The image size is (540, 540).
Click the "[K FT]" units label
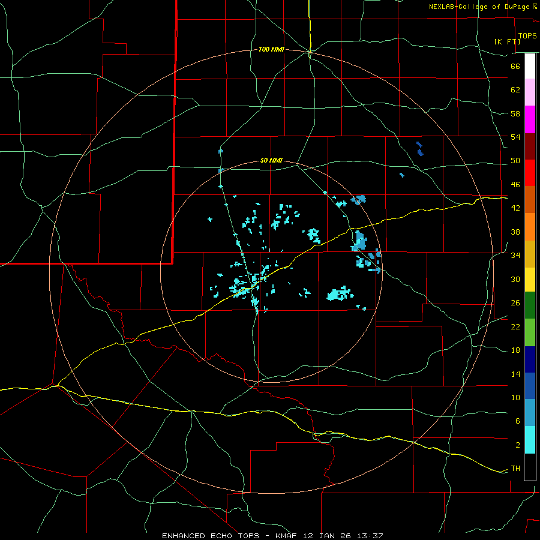(507, 41)
